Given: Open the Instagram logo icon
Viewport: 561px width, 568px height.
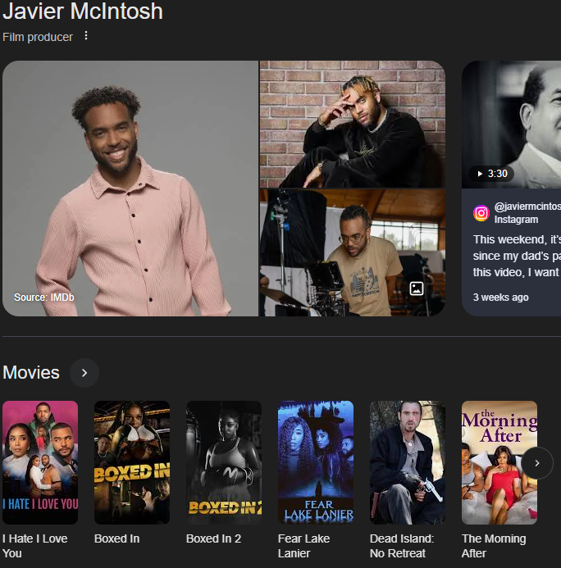Looking at the screenshot, I should click(481, 213).
